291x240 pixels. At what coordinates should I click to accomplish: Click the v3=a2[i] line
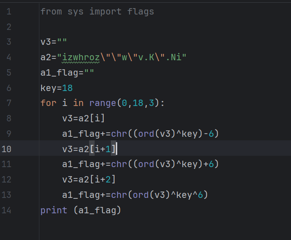tap(84, 118)
